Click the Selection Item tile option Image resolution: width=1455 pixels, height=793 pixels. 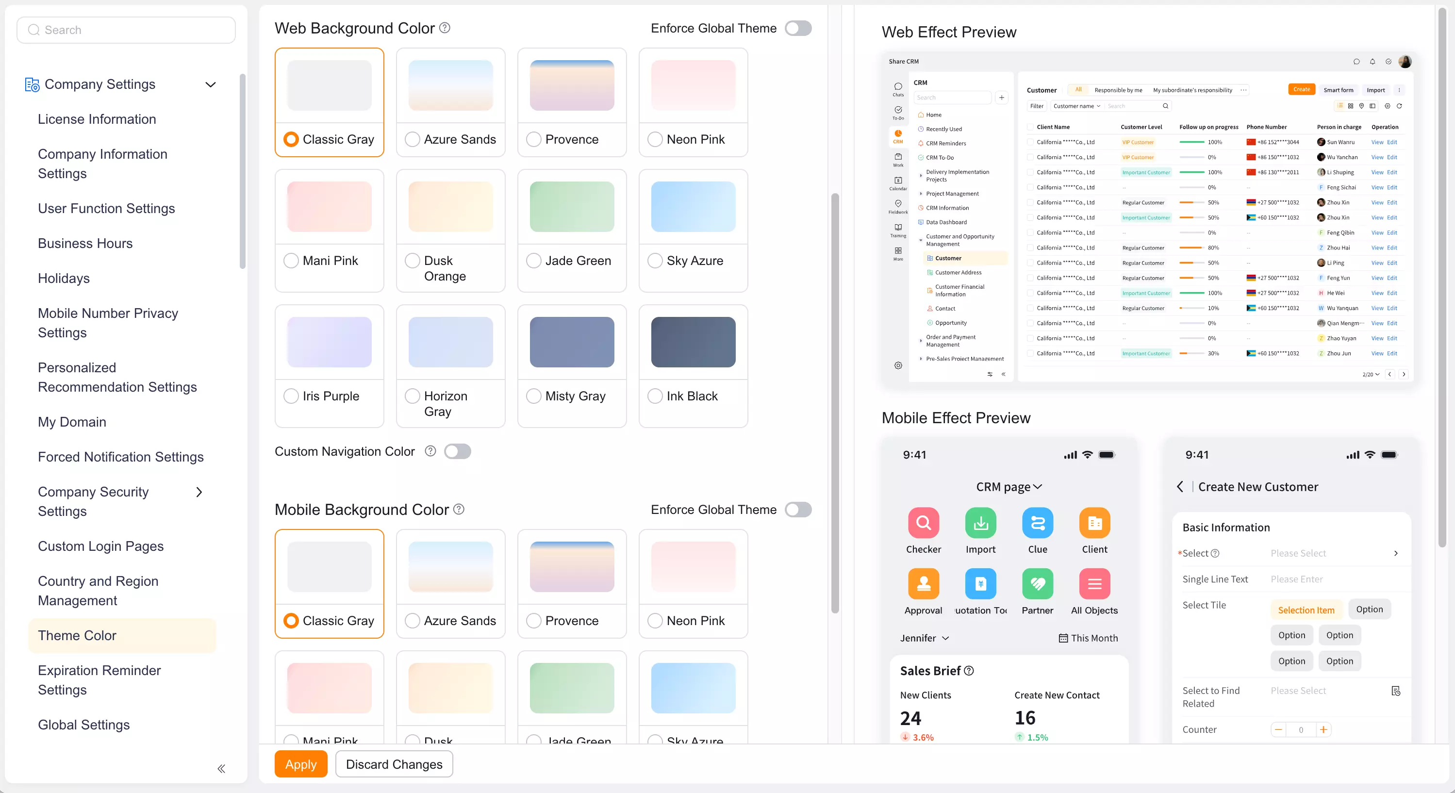(1306, 610)
